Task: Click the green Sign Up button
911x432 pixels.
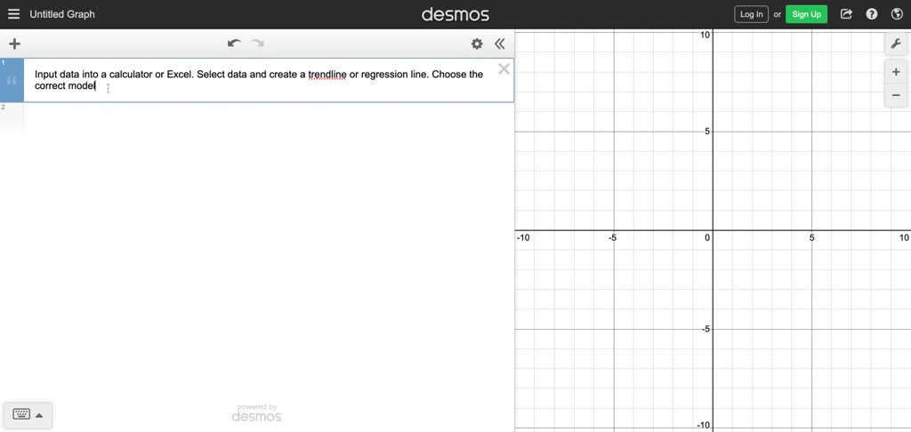Action: (x=806, y=14)
